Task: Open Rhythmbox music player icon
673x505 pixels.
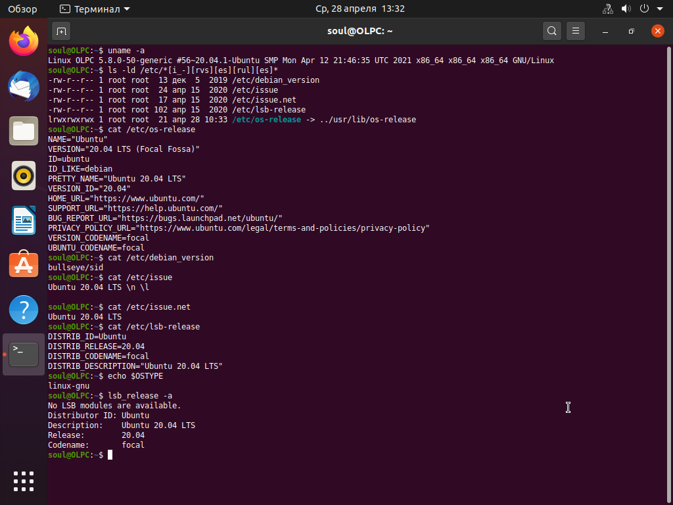Action: point(24,176)
